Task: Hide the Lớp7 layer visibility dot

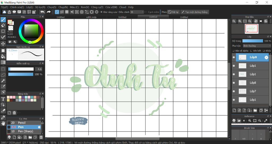Action: tap(234, 91)
